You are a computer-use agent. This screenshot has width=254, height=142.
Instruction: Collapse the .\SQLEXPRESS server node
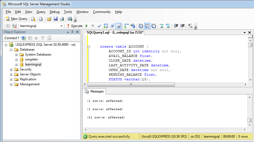[x=6, y=45]
